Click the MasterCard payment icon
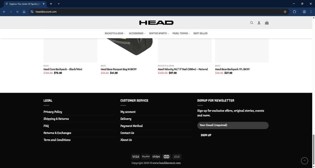 coord(166,157)
